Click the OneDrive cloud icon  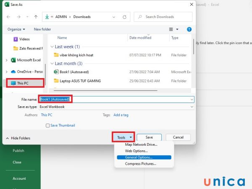[13, 72]
